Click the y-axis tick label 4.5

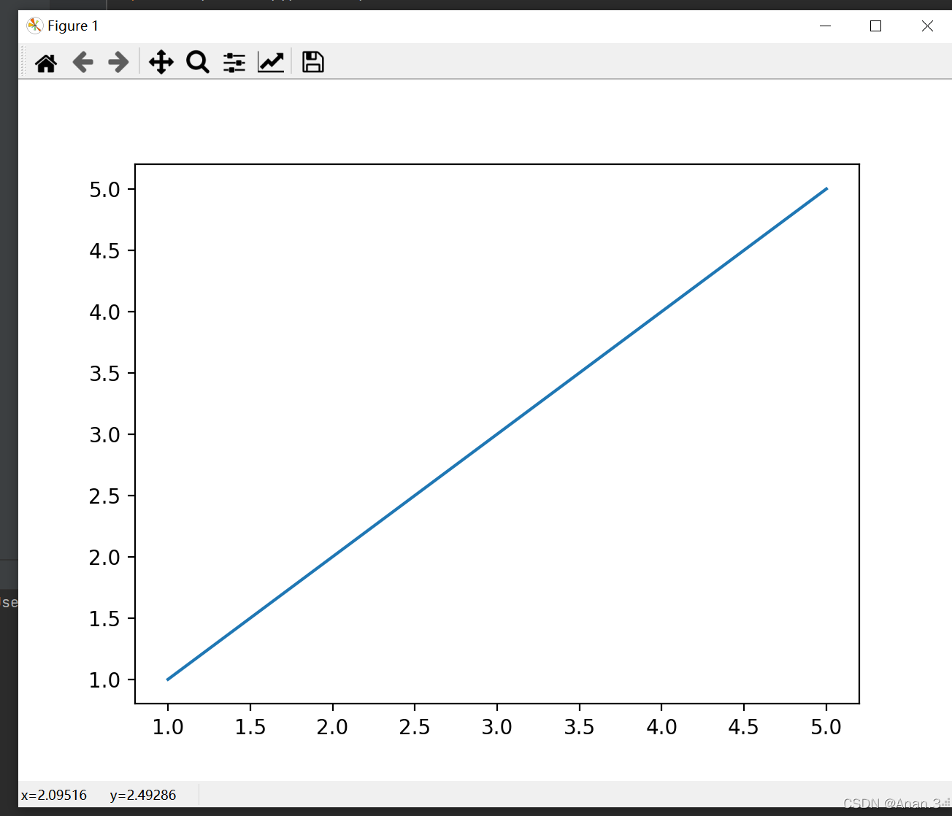pos(104,251)
